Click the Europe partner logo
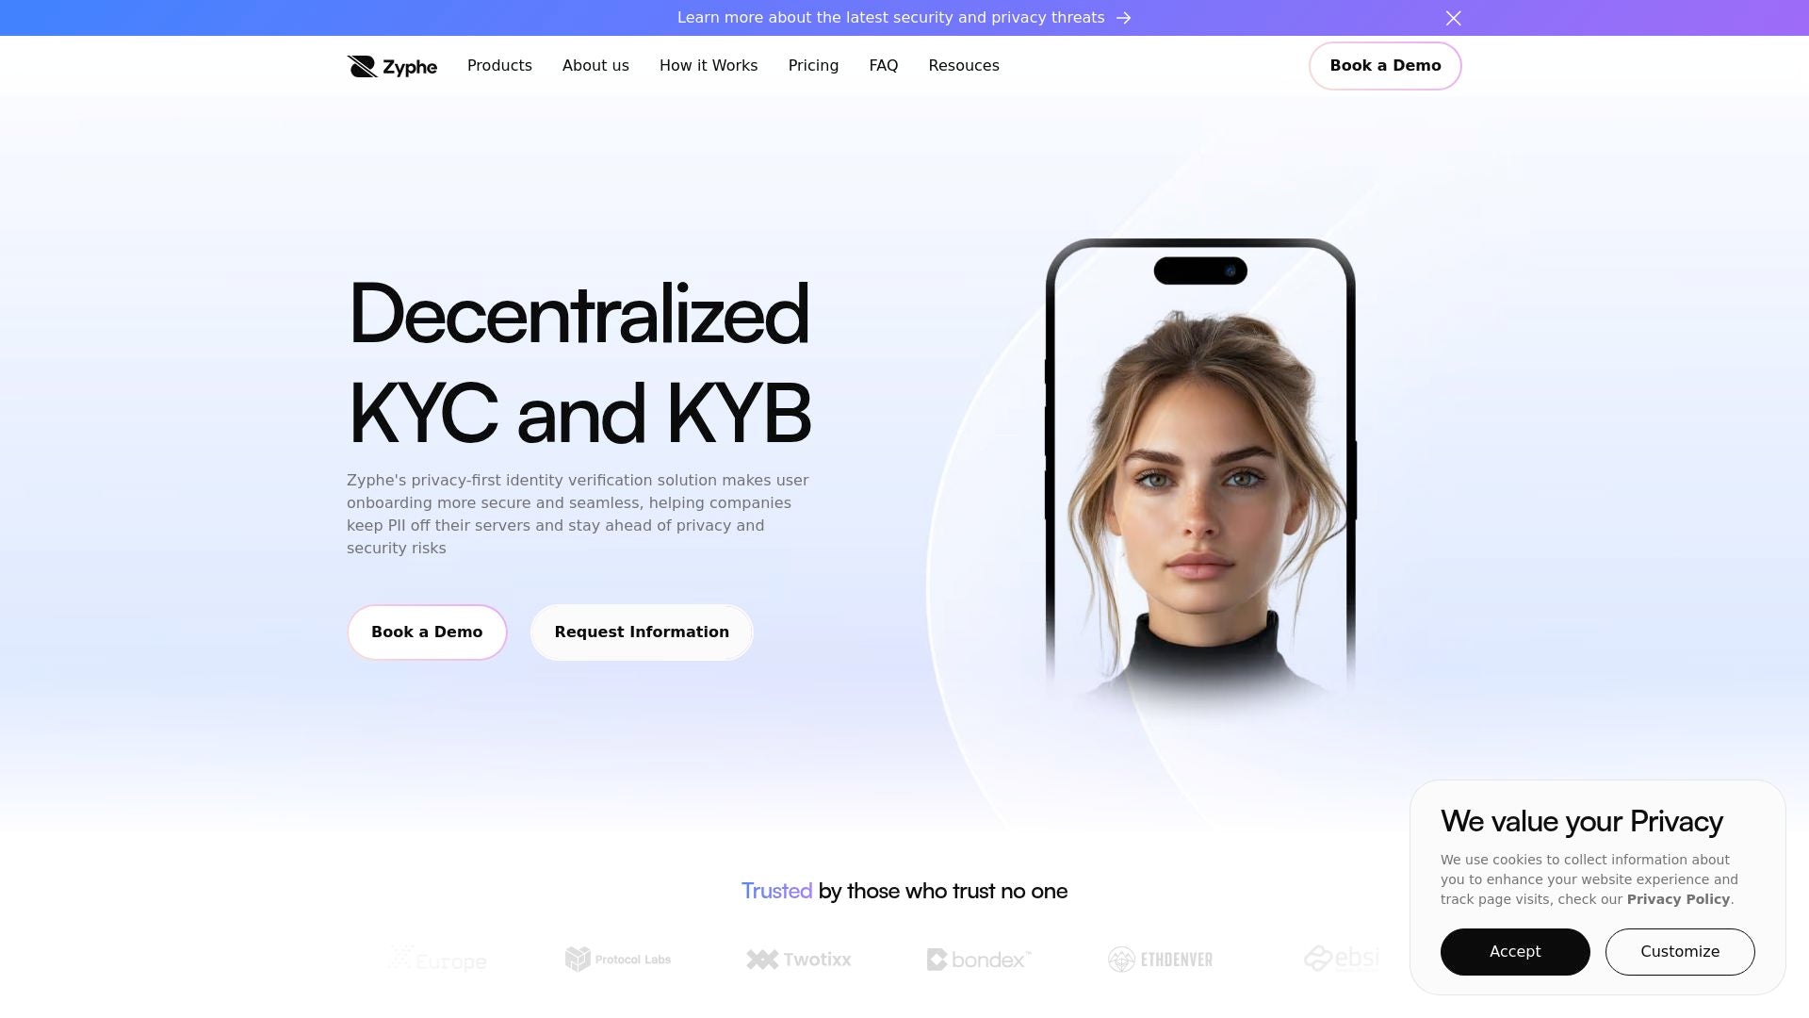Viewport: 1809px width, 1018px height. pos(438,960)
